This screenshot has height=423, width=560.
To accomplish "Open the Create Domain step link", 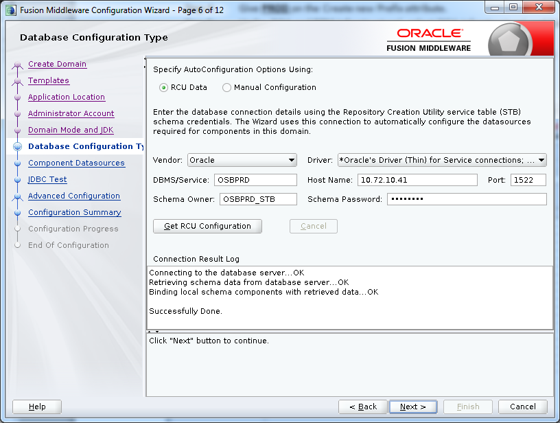I will [x=58, y=64].
